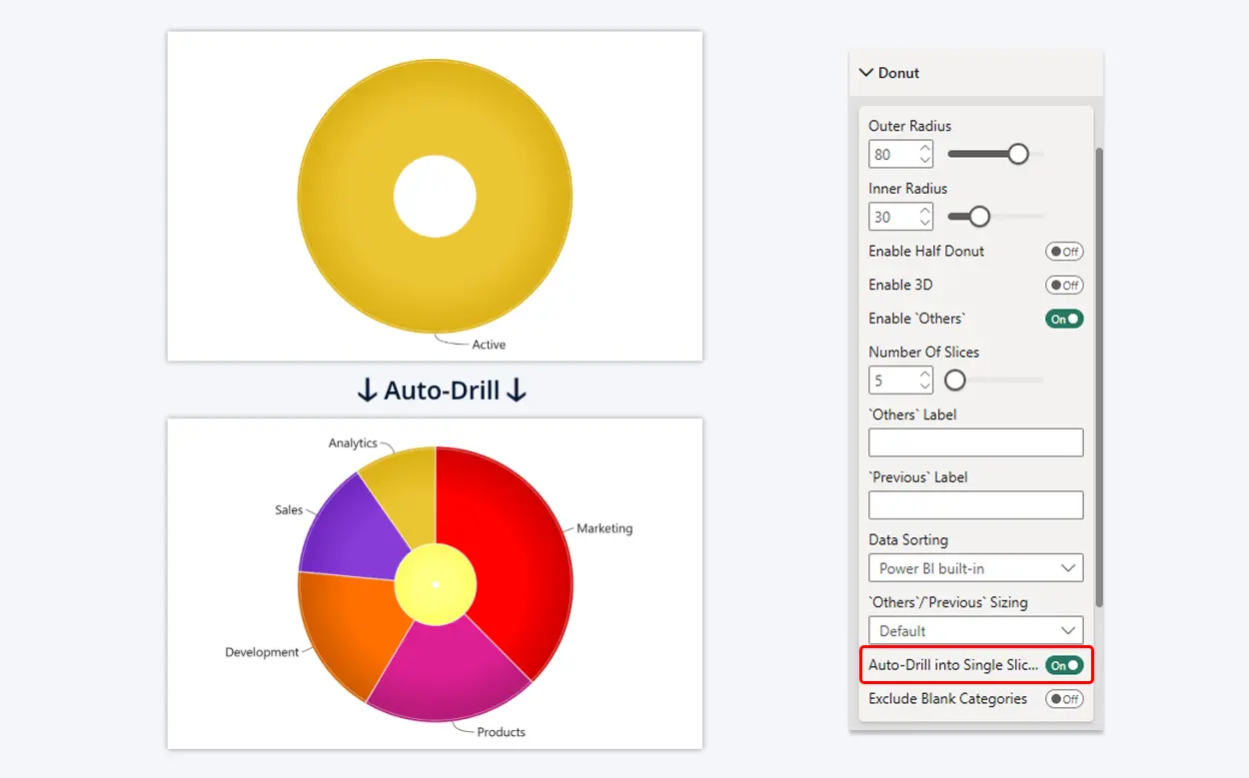Click the Previous Label text field
This screenshot has height=778, width=1249.
975,505
